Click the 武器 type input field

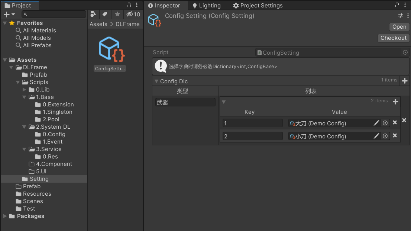[x=185, y=102]
